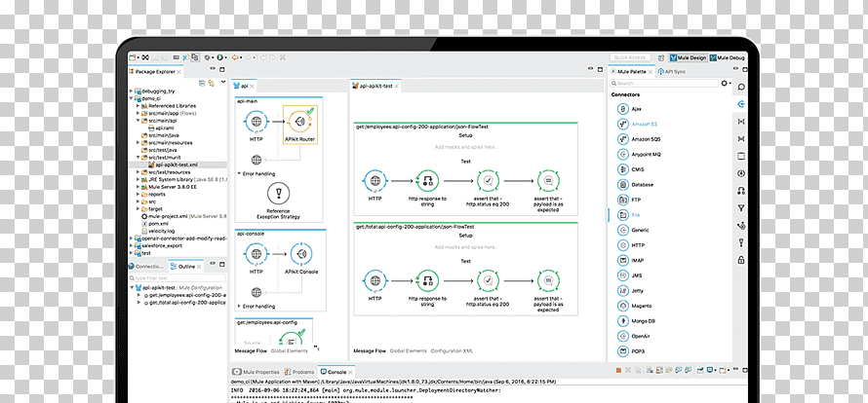Select the JMS connector
The width and height of the screenshot is (868, 403).
pos(629,275)
